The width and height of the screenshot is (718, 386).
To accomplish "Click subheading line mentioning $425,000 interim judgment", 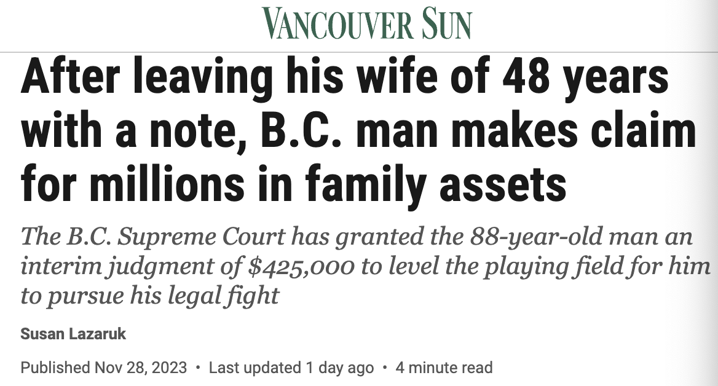I will tap(365, 267).
